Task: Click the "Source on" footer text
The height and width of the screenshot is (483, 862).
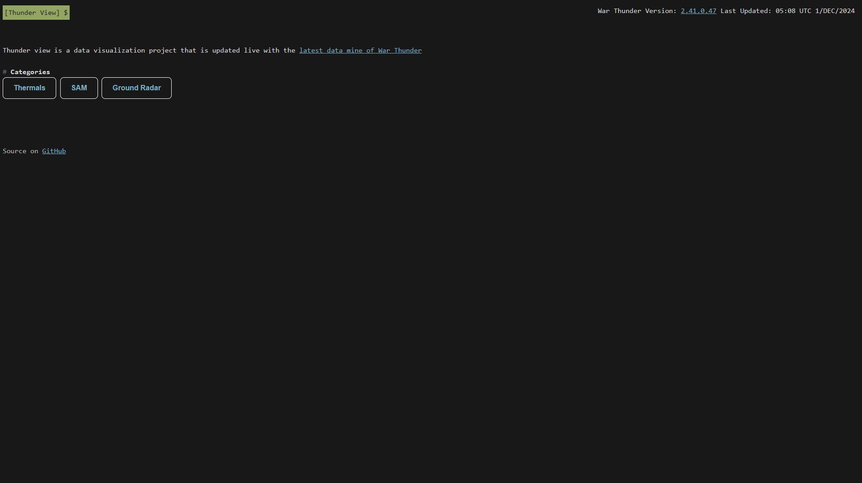Action: [x=20, y=151]
